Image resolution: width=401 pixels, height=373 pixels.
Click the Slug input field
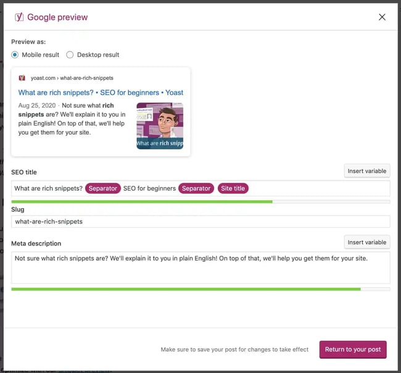click(200, 222)
